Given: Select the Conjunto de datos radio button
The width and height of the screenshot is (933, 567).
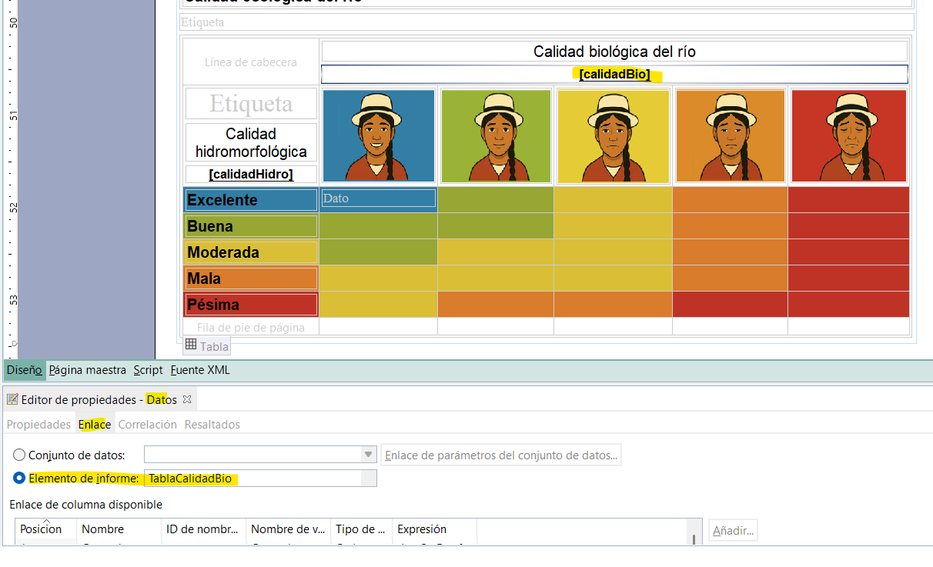Looking at the screenshot, I should (x=19, y=455).
